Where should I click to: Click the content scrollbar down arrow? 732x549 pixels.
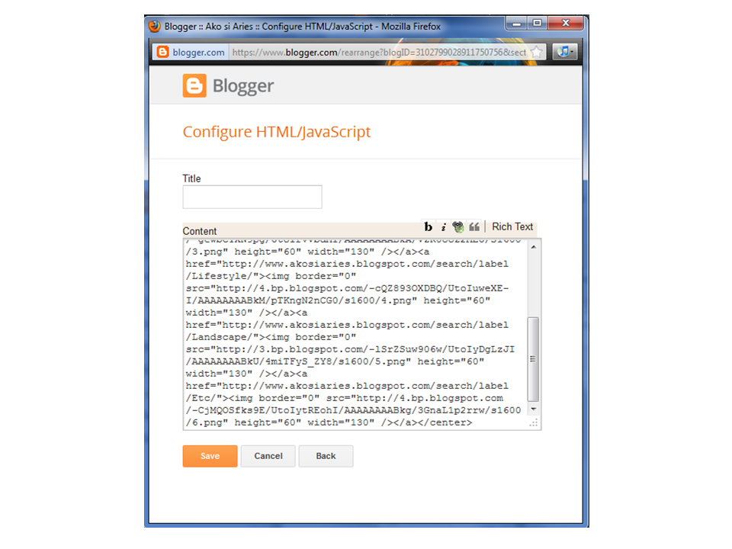[534, 409]
